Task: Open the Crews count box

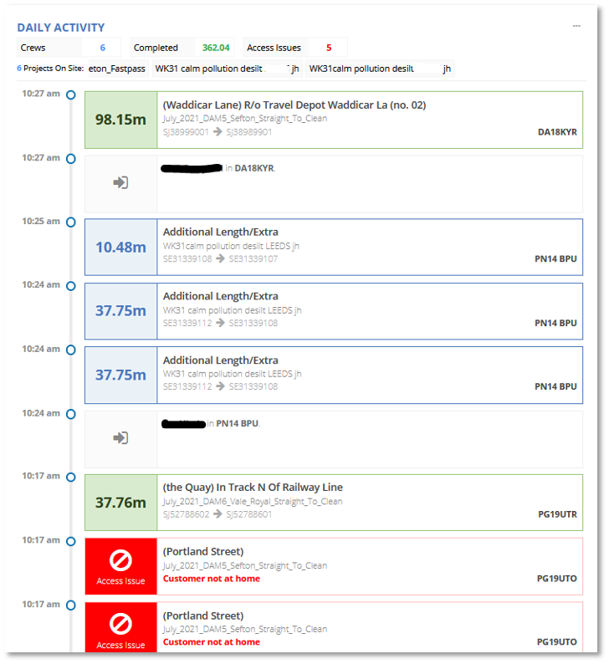Action: coord(69,48)
